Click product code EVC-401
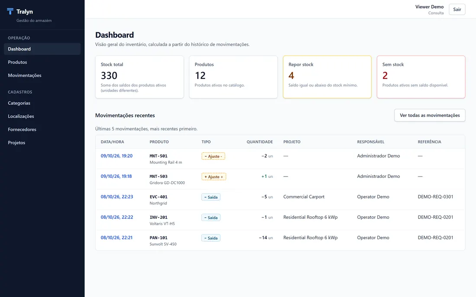476x297 pixels. tap(158, 197)
